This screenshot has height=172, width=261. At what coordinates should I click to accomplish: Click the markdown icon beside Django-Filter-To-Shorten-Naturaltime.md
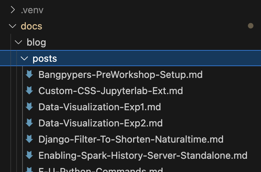pyautogui.click(x=29, y=139)
